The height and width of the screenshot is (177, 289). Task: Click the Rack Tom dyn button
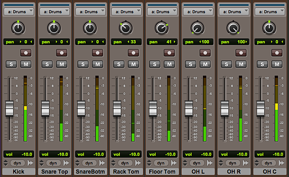(125, 163)
